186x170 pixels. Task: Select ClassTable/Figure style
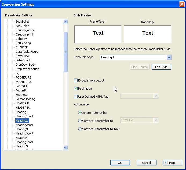tap(27, 52)
